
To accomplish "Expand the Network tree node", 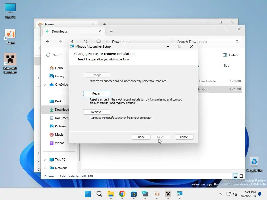I will 45,168.
